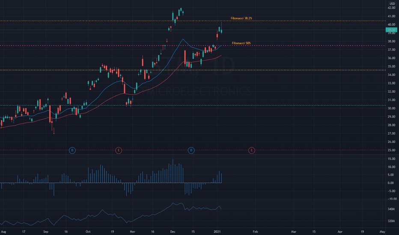Click the 28.00 price axis label
Image resolution: width=399 pixels, height=235 pixels.
391,125
